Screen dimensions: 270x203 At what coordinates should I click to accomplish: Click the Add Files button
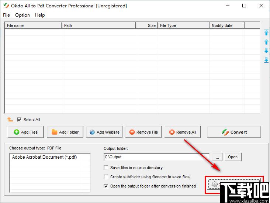pyautogui.click(x=26, y=132)
